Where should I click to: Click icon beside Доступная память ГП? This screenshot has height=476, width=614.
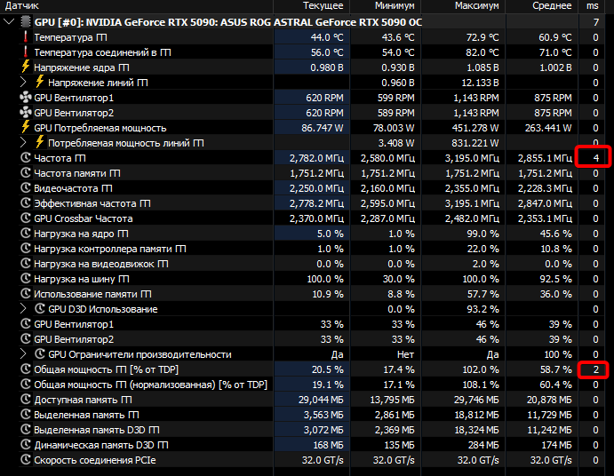[26, 400]
